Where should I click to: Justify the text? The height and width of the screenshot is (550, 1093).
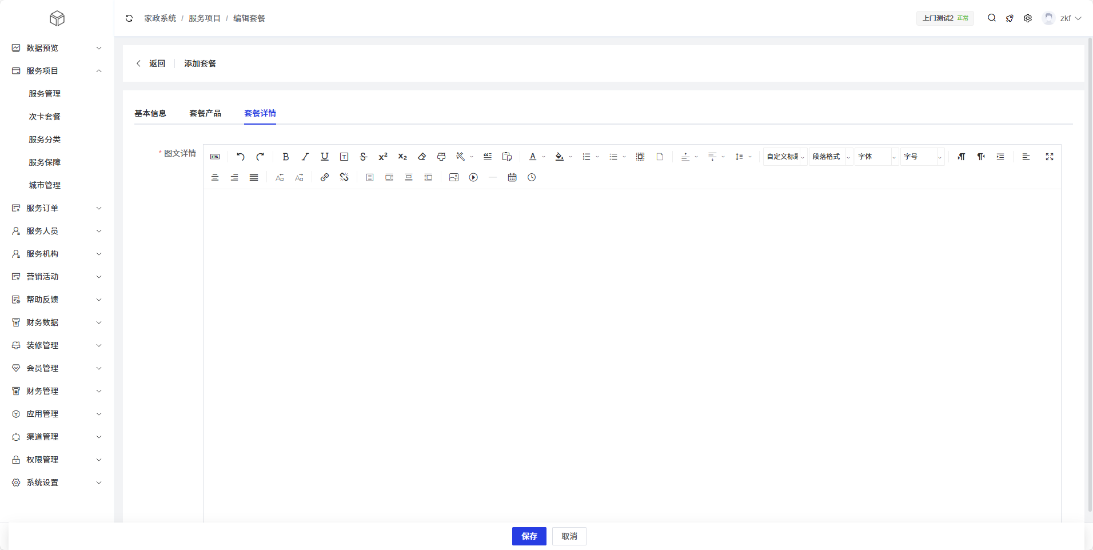pyautogui.click(x=254, y=177)
